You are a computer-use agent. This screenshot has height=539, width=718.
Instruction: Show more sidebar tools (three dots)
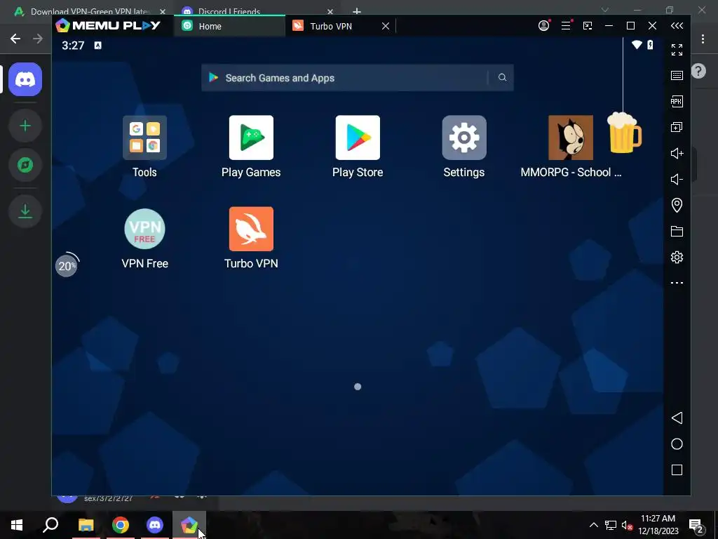coord(677,283)
